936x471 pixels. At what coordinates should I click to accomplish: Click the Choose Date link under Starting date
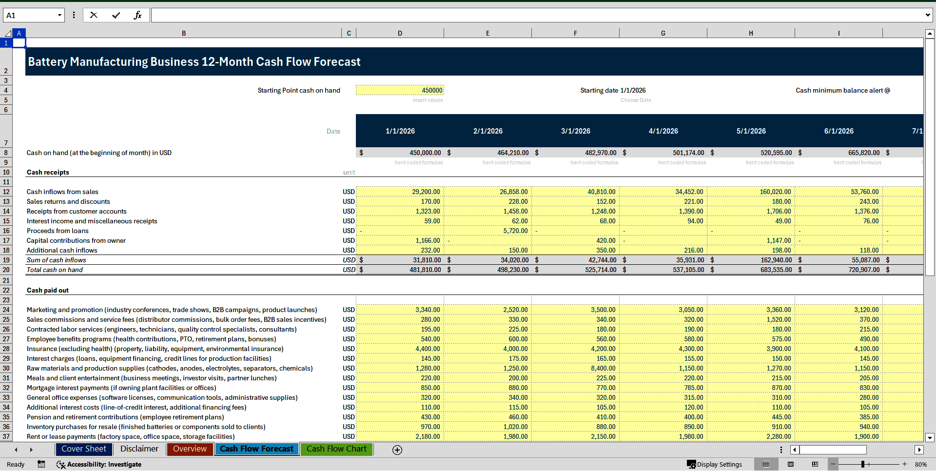(636, 100)
